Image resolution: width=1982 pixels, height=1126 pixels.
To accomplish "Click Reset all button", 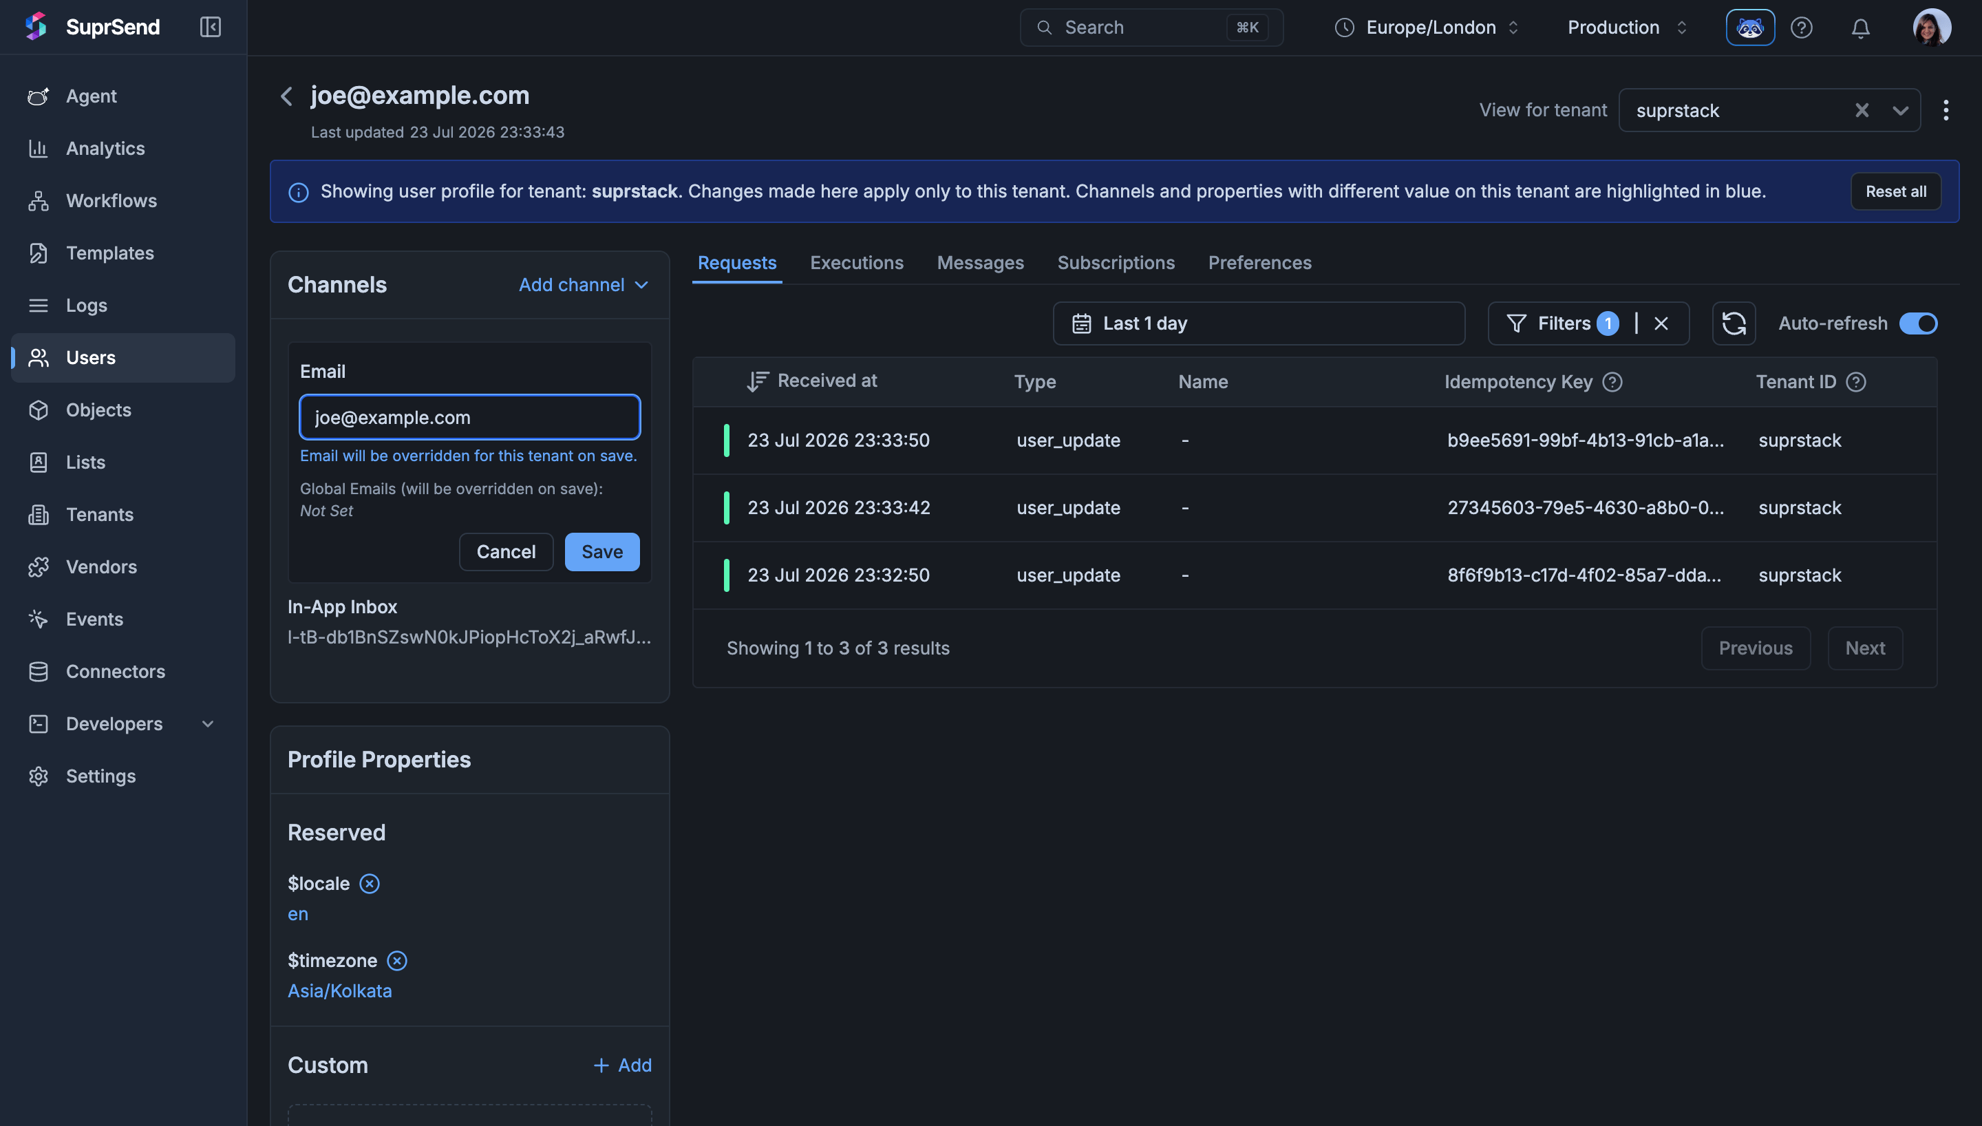I will (1895, 192).
